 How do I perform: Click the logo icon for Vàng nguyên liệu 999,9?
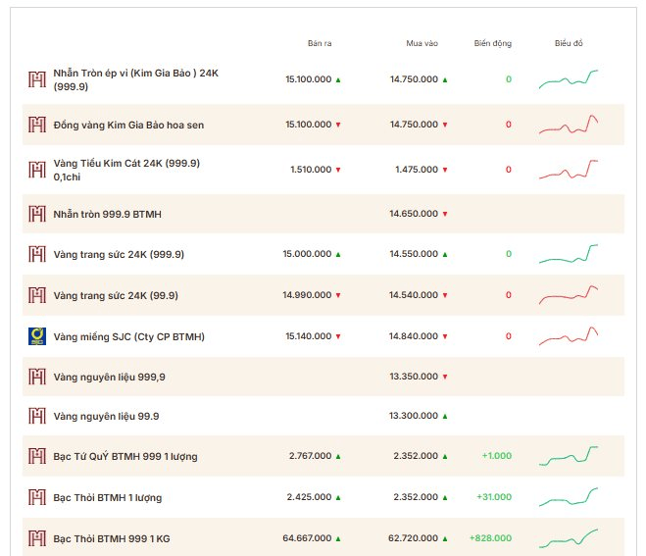(x=37, y=377)
